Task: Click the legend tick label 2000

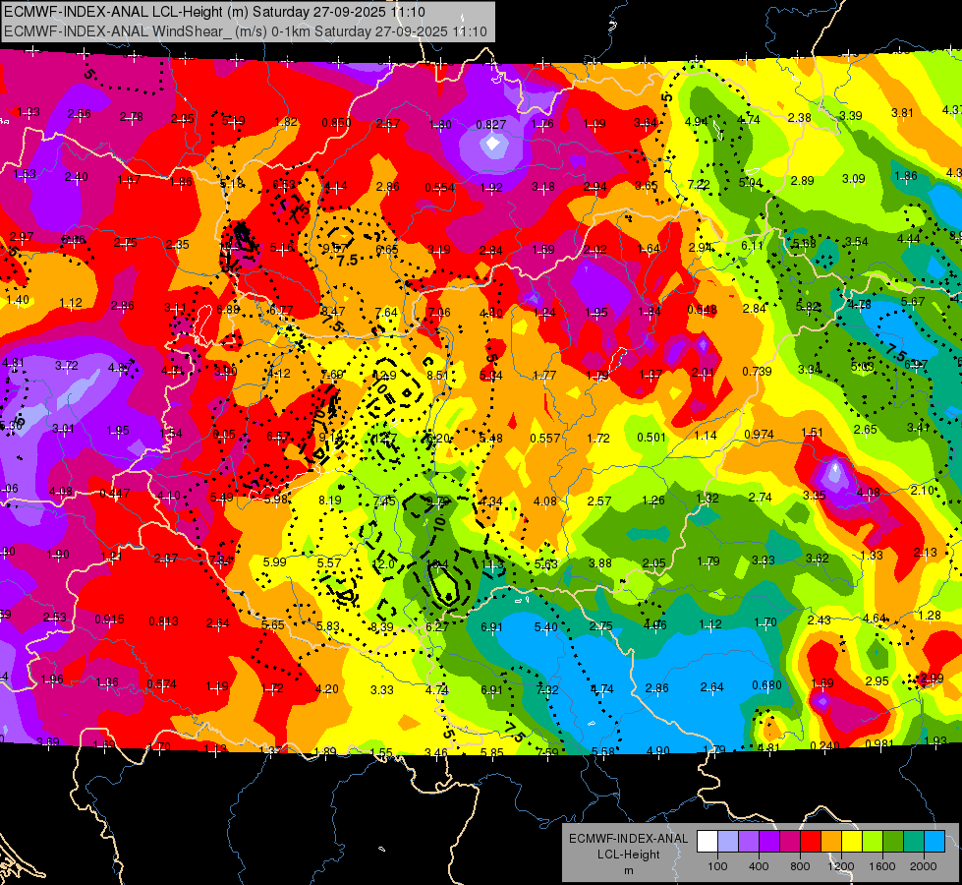Action: [924, 866]
